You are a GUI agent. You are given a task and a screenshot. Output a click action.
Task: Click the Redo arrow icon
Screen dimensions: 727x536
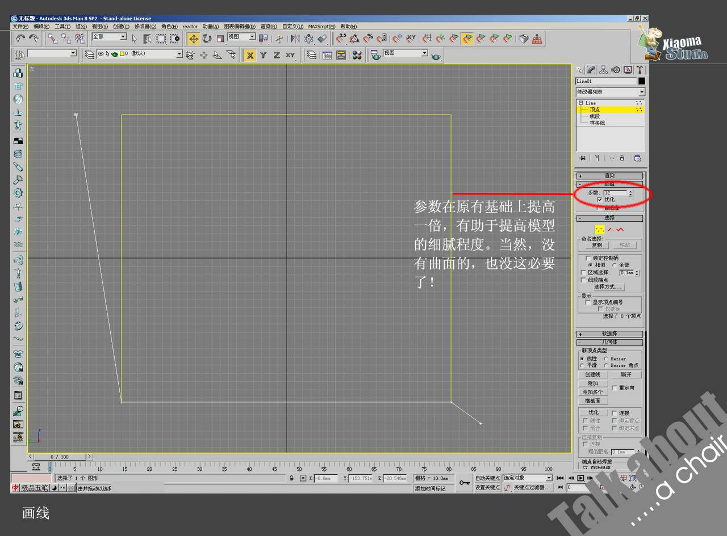click(34, 39)
